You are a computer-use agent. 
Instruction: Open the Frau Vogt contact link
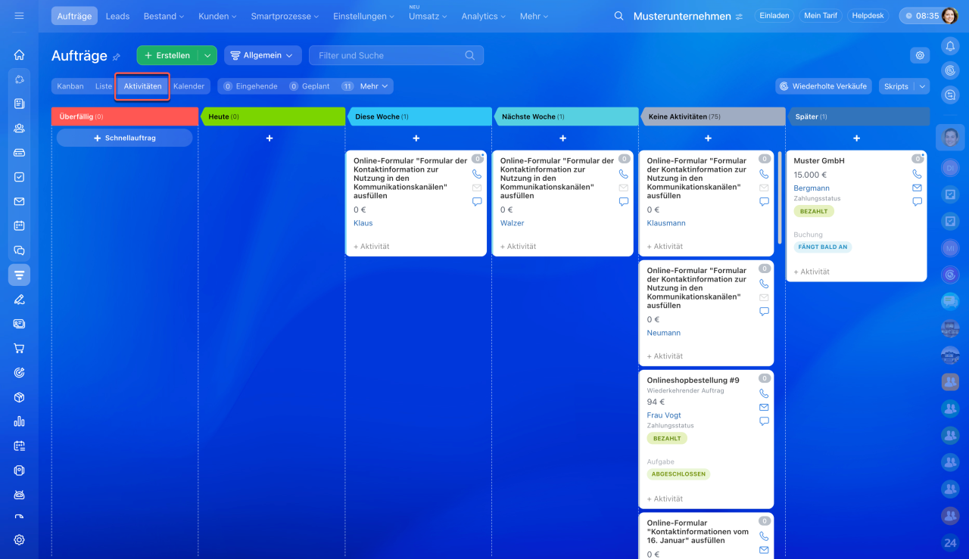[664, 415]
